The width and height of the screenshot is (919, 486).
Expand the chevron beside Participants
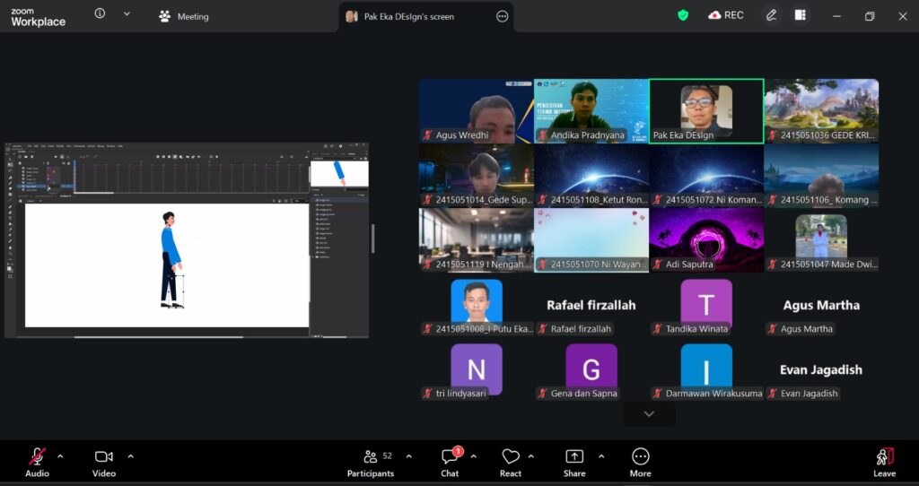pyautogui.click(x=409, y=456)
